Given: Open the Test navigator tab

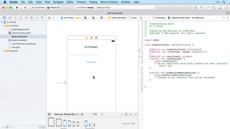Looking at the screenshot, I should (26, 18).
